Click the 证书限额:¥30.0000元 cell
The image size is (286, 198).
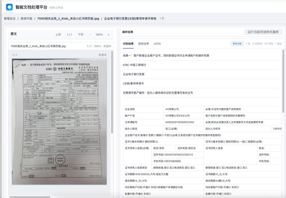click(x=163, y=174)
